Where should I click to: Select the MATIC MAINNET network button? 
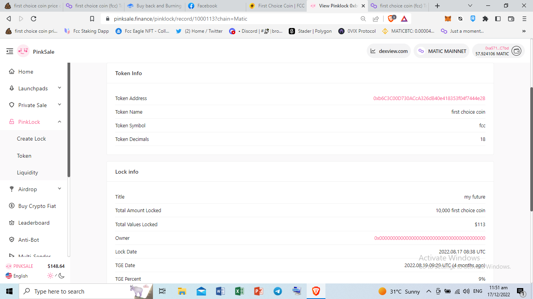(x=442, y=51)
